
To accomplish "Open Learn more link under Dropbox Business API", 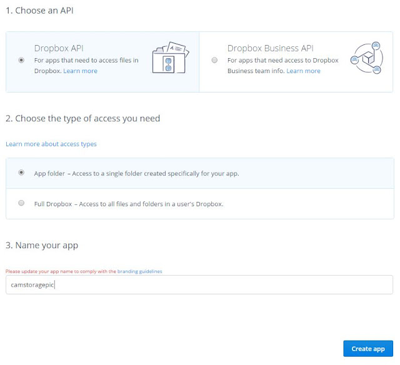I will (303, 71).
